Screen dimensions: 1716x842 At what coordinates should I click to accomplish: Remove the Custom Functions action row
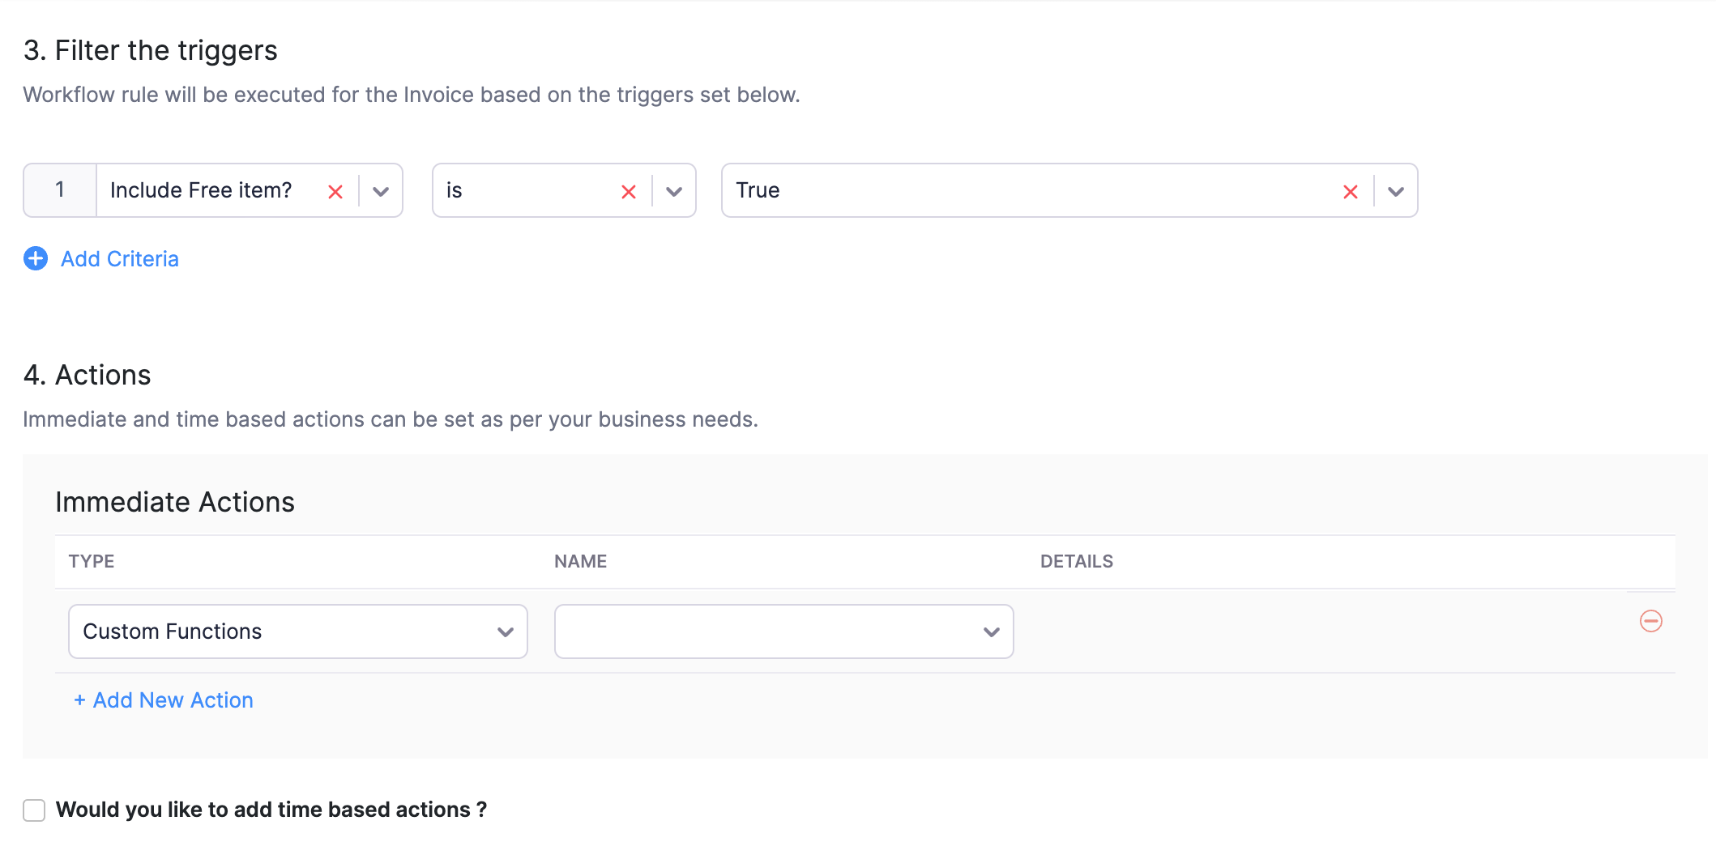click(x=1650, y=621)
